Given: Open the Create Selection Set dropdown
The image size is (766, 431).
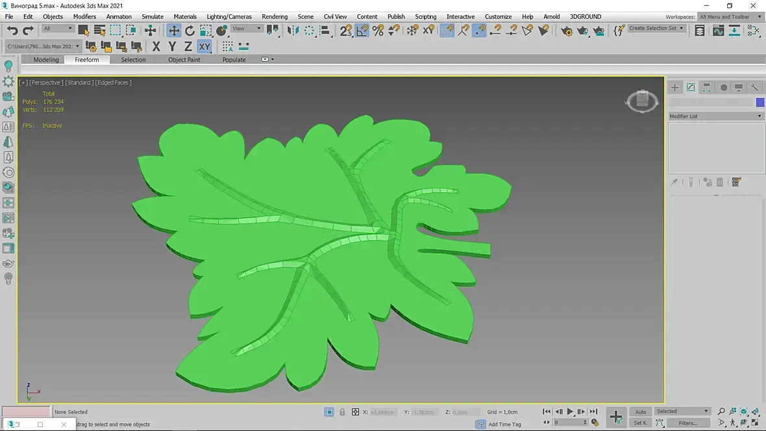Looking at the screenshot, I should (656, 29).
